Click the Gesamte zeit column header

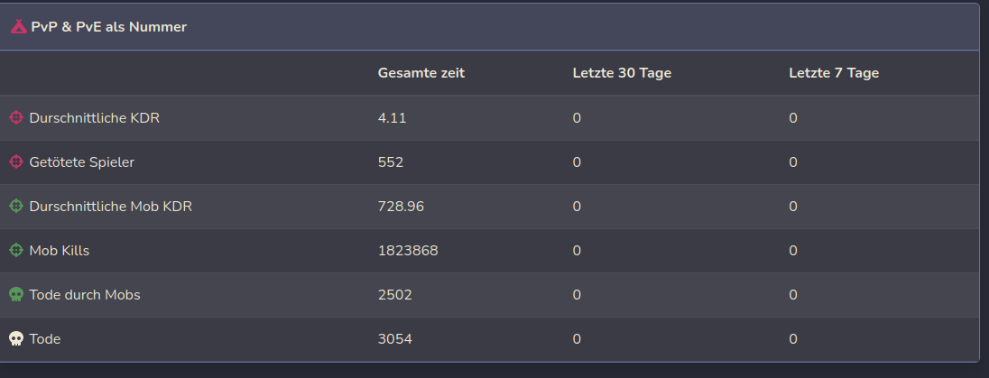point(421,73)
